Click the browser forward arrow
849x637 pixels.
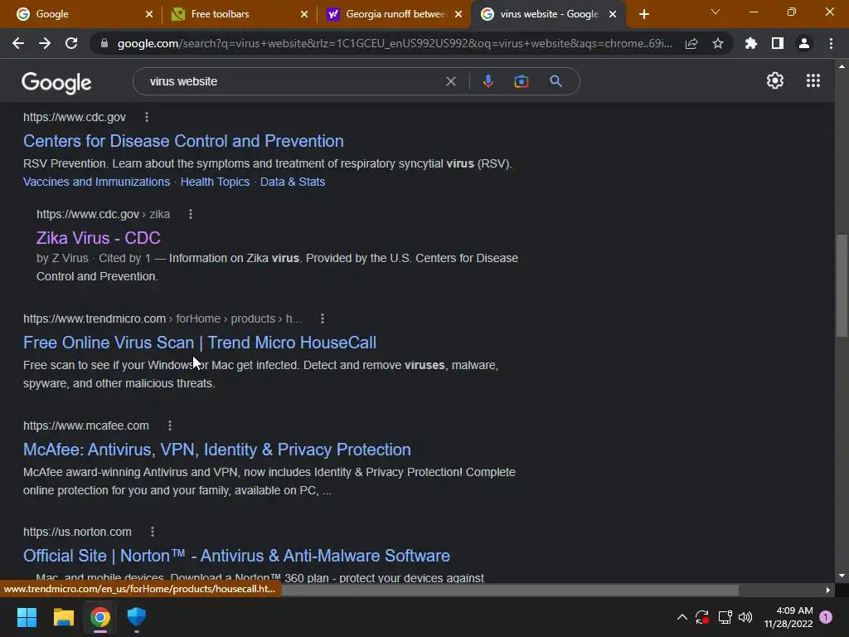coord(45,43)
